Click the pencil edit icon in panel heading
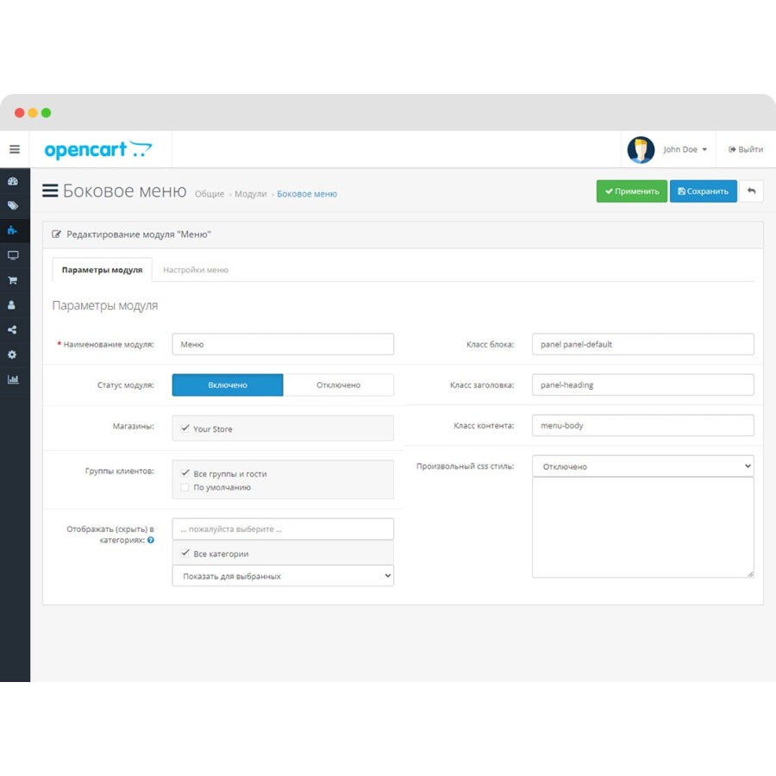 pyautogui.click(x=56, y=234)
